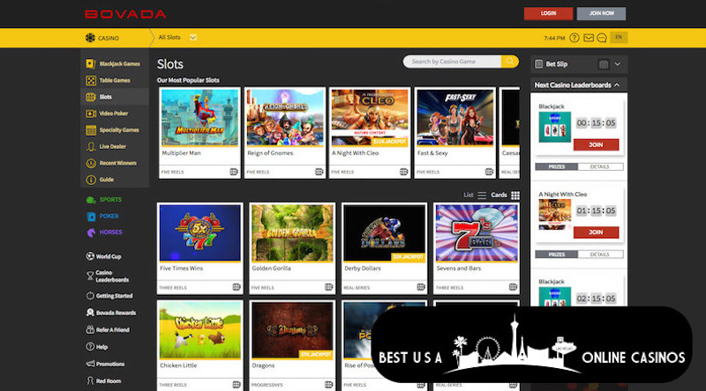
Task: Click the Bovada Rewards icon
Action: pos(90,313)
